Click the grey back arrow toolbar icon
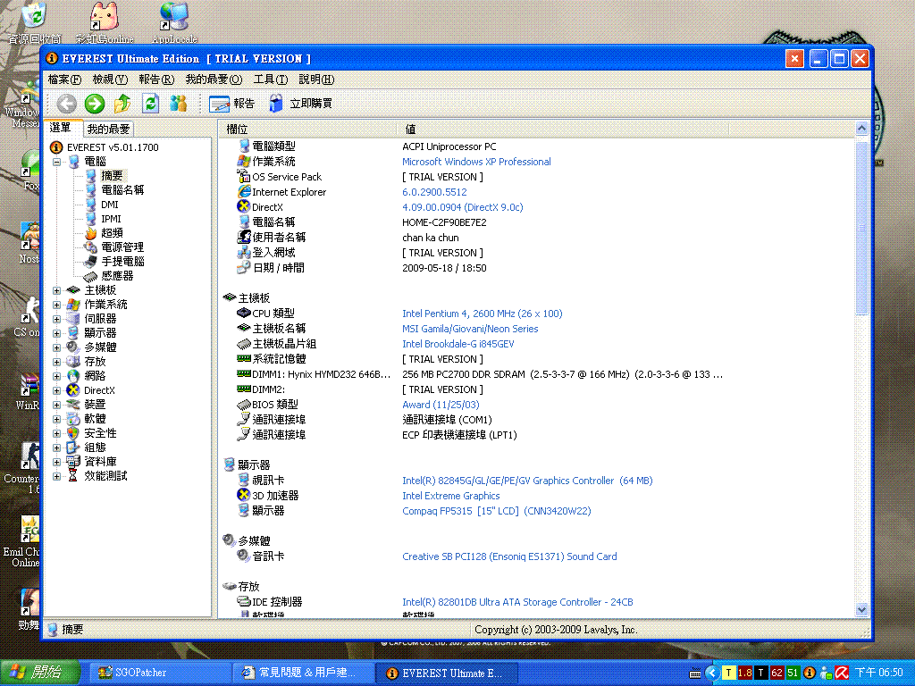The width and height of the screenshot is (915, 686). pos(66,104)
